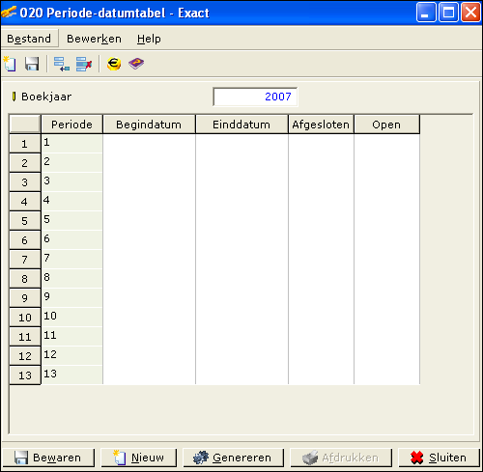Screen dimensions: 483x472
Task: Click the delete row toolbar icon
Action: [x=84, y=64]
